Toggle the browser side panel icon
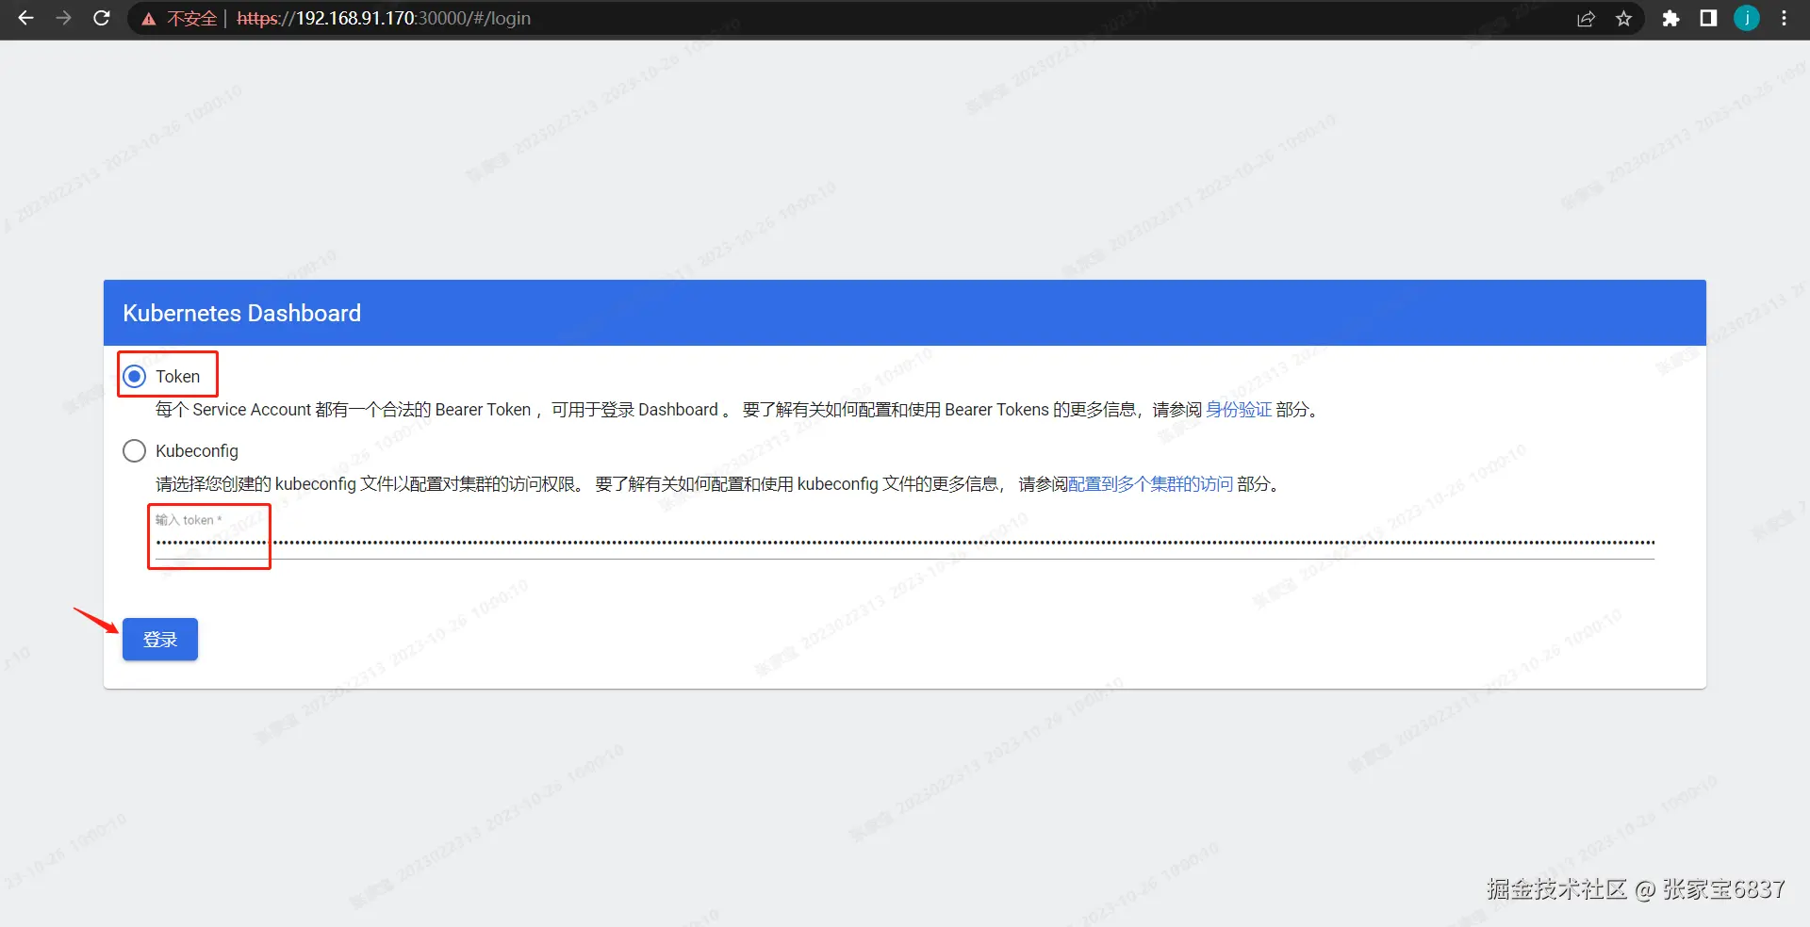The height and width of the screenshot is (927, 1810). pos(1708,19)
